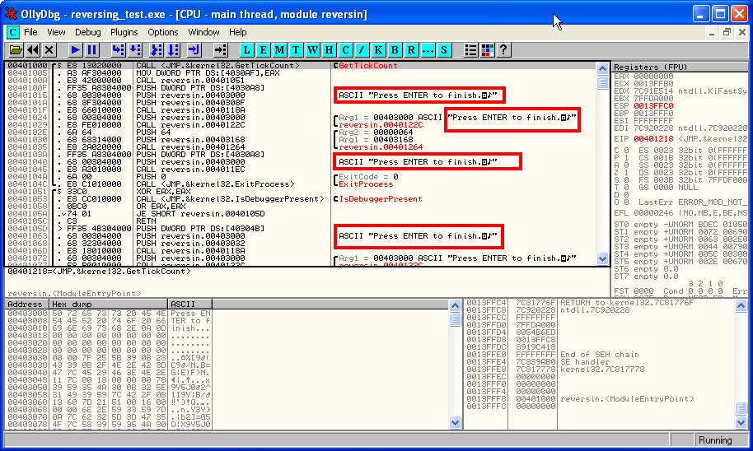Show CPU window (C toolbar button)
The height and width of the screenshot is (451, 753).
click(345, 50)
